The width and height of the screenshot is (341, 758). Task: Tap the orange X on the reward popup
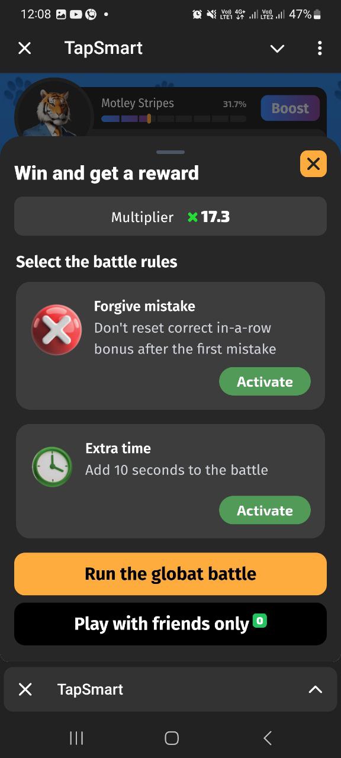tap(313, 164)
